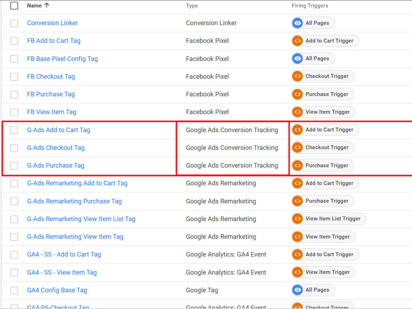Click the trigger icon in FB View Item Tag row
The height and width of the screenshot is (309, 412).
pyautogui.click(x=297, y=112)
